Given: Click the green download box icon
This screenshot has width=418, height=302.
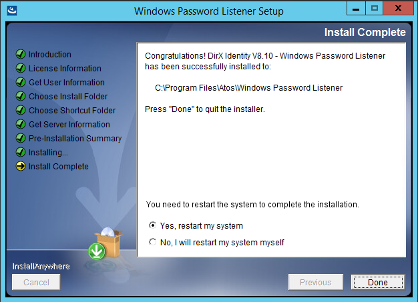Looking at the screenshot, I should (98, 251).
